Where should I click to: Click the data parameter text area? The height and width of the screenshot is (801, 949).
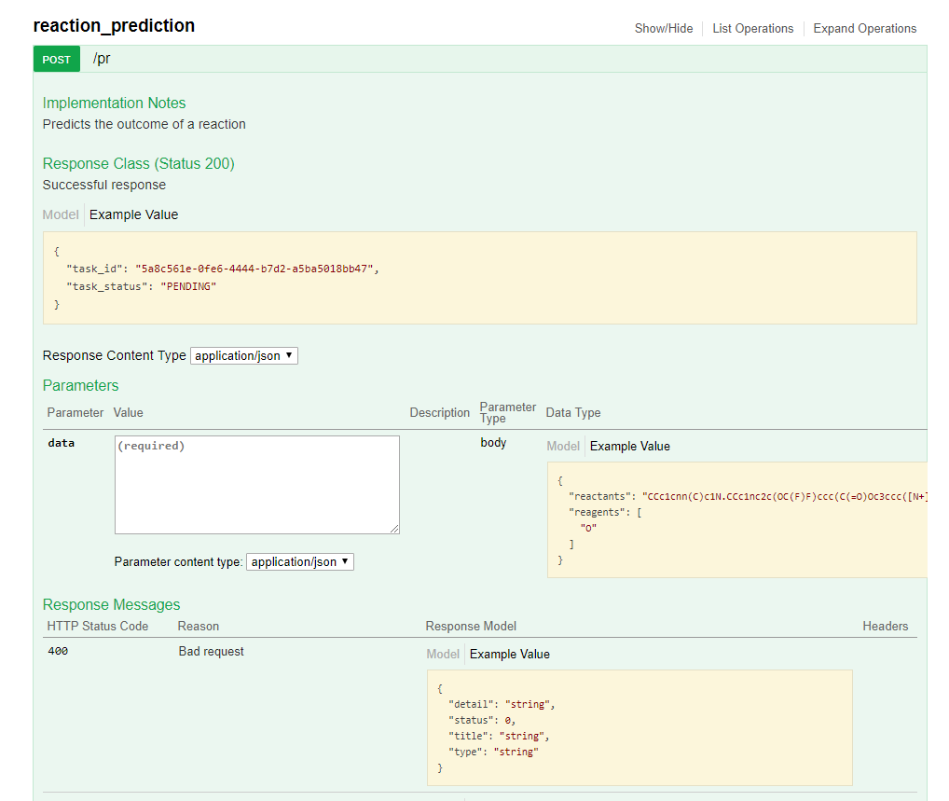tap(257, 485)
